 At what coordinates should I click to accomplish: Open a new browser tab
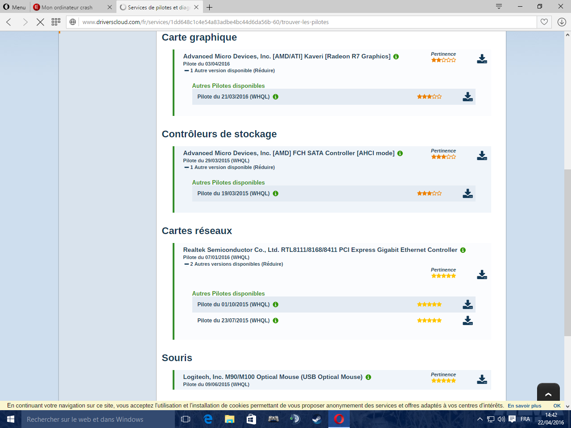click(210, 7)
